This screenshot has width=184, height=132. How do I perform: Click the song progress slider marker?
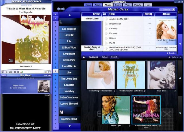[x=18, y=70]
